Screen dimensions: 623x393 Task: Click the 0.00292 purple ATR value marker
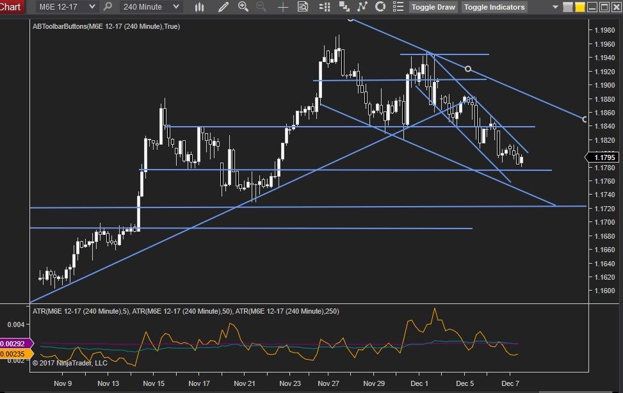[16, 344]
